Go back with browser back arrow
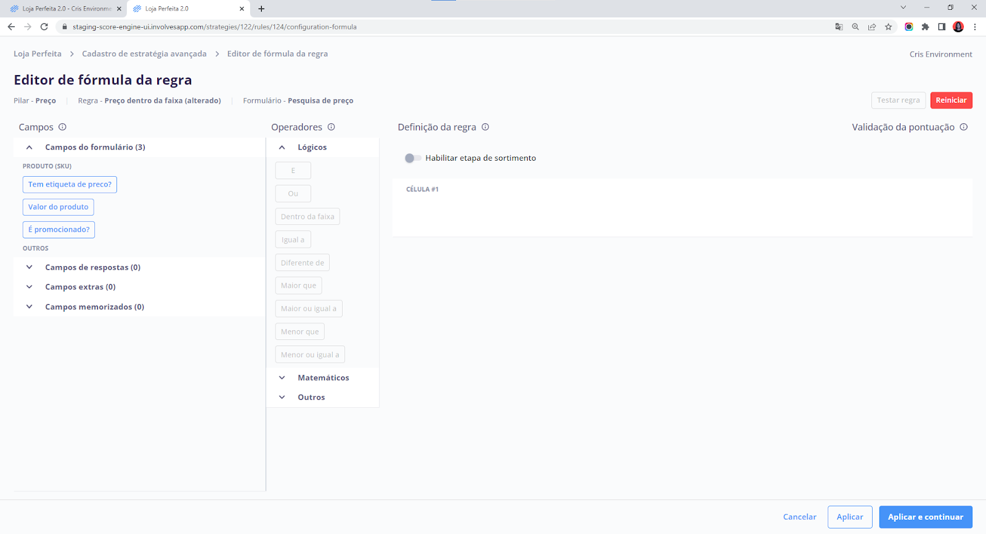Screen dimensions: 986x534 click(11, 26)
